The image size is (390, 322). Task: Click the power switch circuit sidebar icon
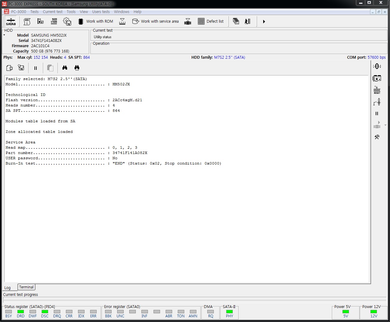377,102
